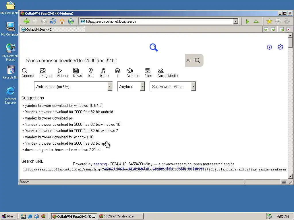Switch to the Social Media search category
The image size is (294, 220).
(x=167, y=73)
